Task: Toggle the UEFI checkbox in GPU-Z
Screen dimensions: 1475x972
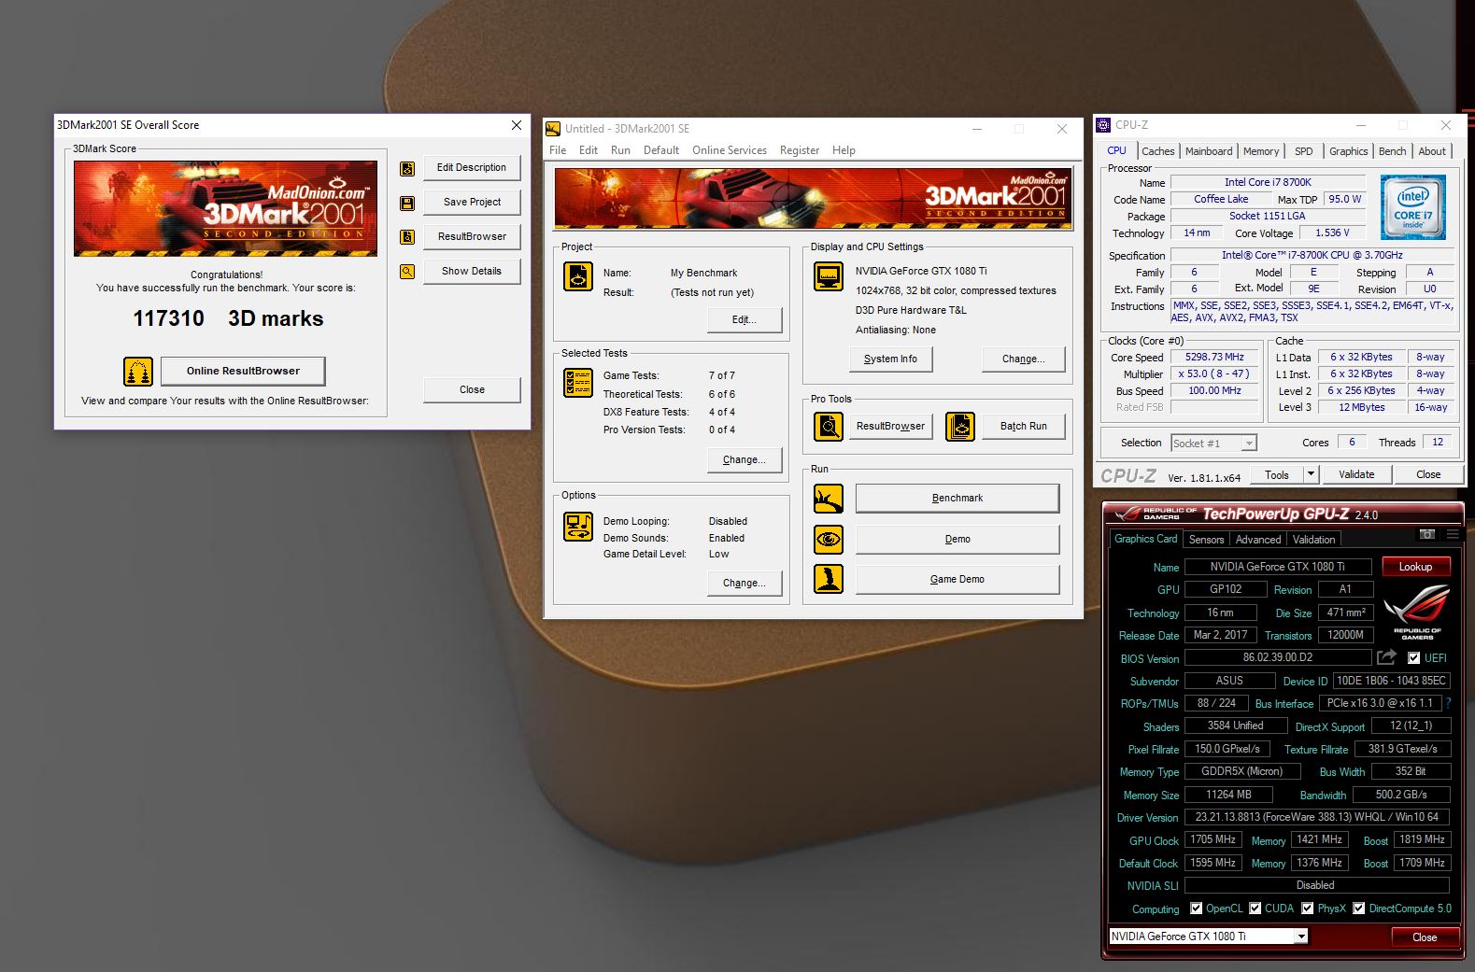Action: [1413, 658]
